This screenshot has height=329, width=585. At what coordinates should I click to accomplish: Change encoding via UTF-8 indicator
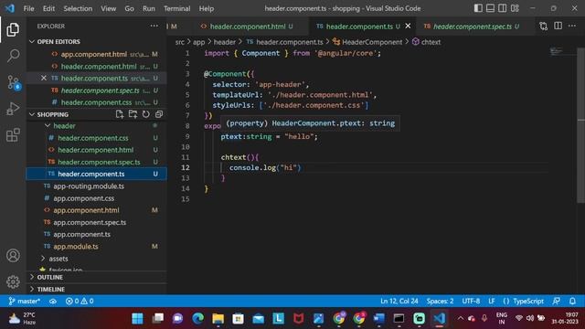point(471,301)
